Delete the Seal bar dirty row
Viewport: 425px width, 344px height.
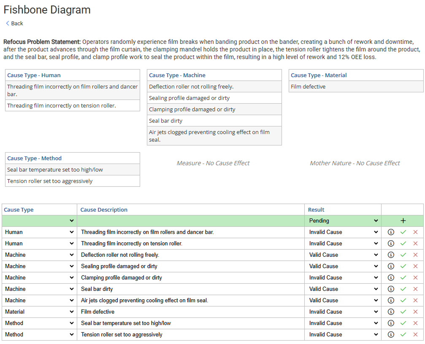tap(415, 289)
